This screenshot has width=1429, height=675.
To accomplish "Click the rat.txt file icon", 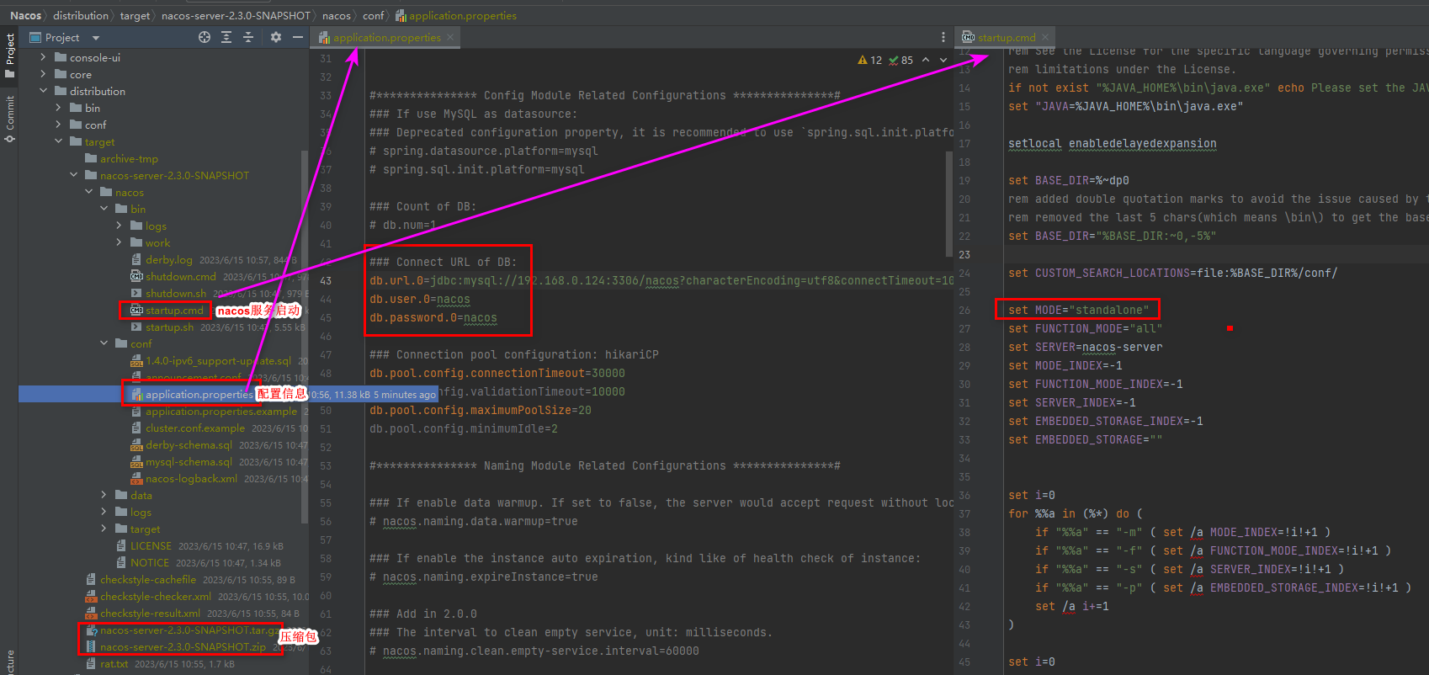I will click(91, 664).
